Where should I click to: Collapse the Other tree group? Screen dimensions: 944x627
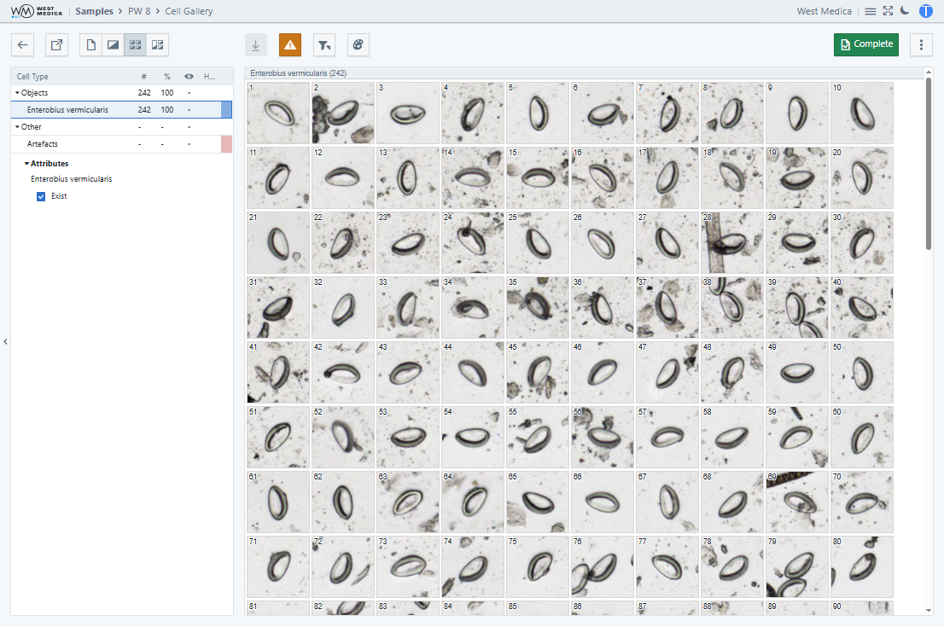[17, 127]
